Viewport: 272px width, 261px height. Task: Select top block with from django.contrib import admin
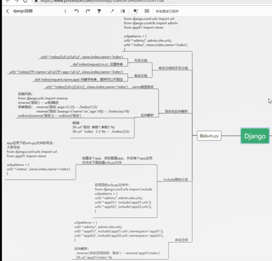[x=156, y=34]
